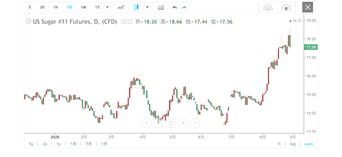Save chart layout to cloud
The width and height of the screenshot is (342, 157).
(286, 7)
